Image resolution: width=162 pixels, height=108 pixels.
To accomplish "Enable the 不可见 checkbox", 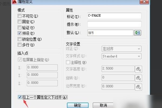I will pyautogui.click(x=19, y=16).
